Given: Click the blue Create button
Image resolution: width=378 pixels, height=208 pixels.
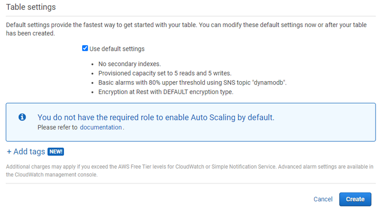Looking at the screenshot, I should click(355, 199).
